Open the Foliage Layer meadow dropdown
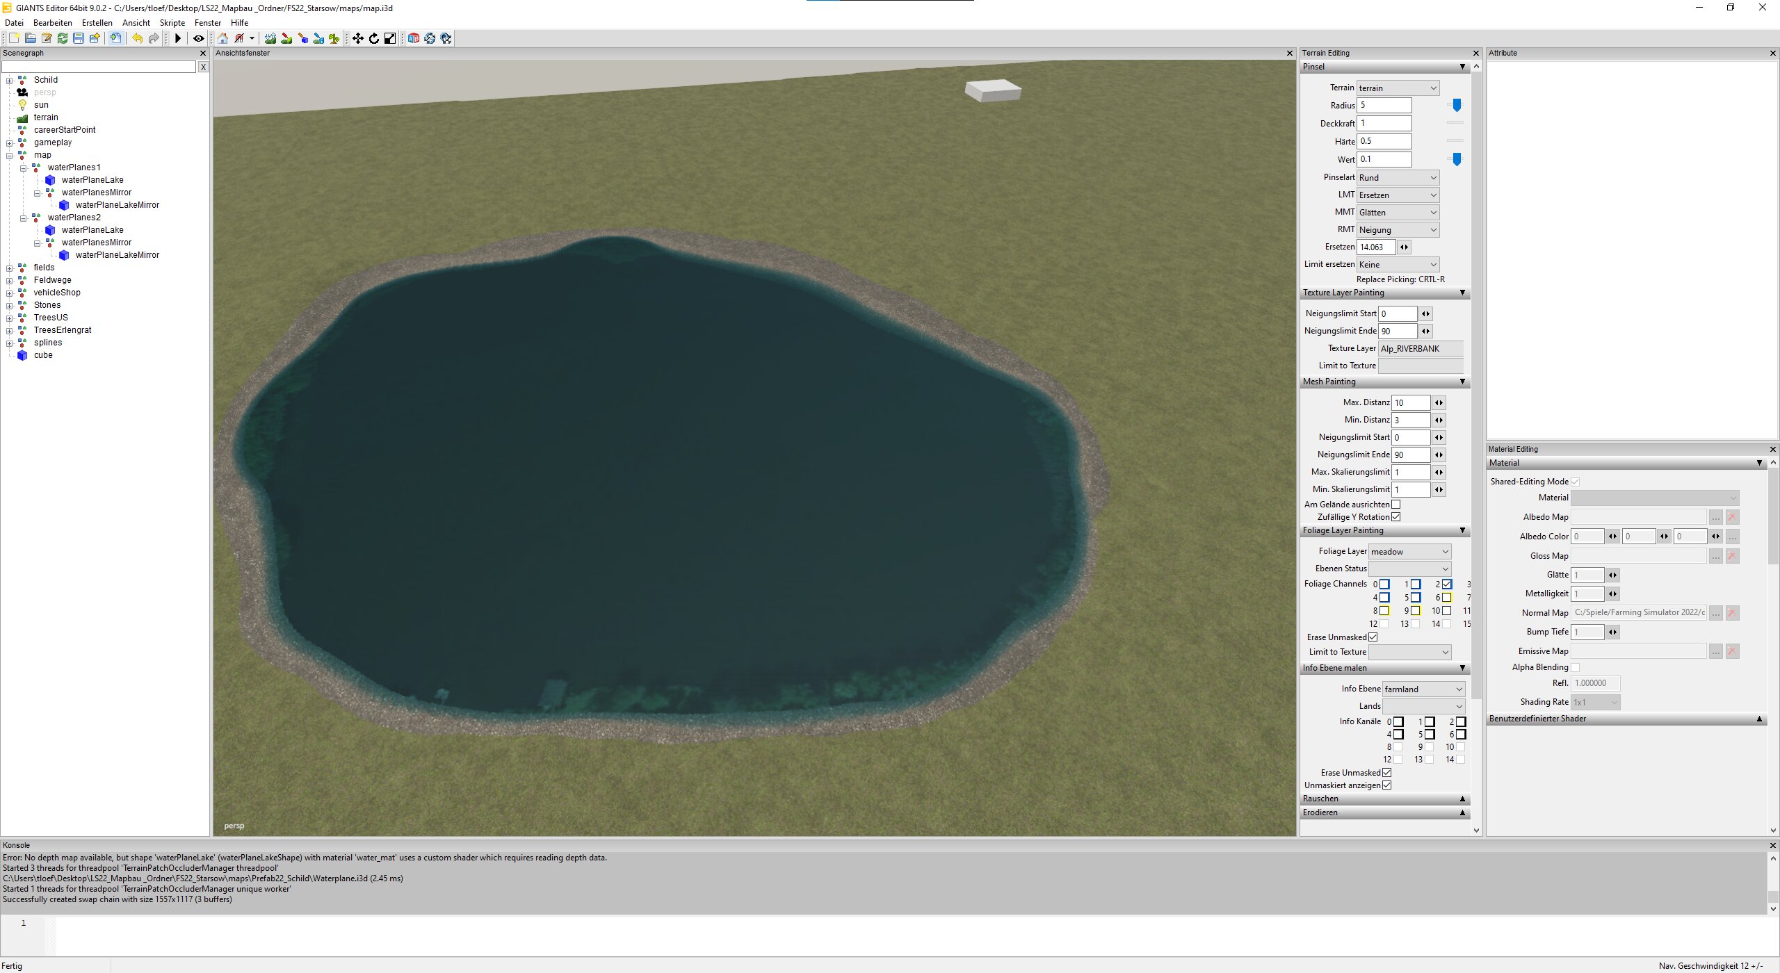This screenshot has width=1780, height=973. point(1409,551)
